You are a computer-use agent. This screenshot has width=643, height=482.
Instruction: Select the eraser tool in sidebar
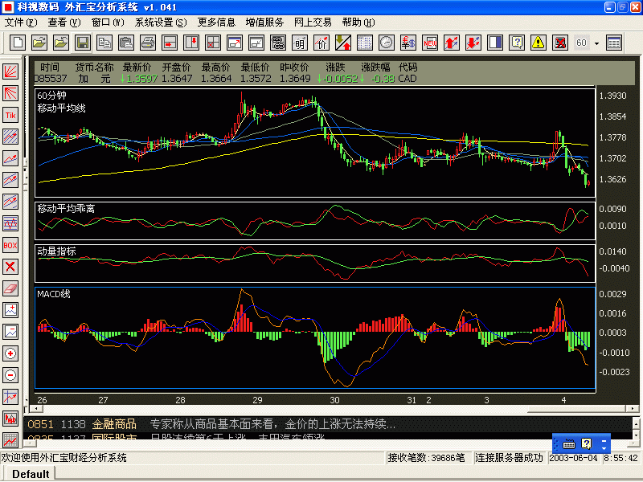point(10,288)
